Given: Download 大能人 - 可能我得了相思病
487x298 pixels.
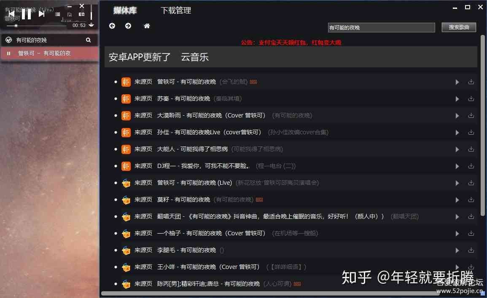Looking at the screenshot, I should click(471, 149).
